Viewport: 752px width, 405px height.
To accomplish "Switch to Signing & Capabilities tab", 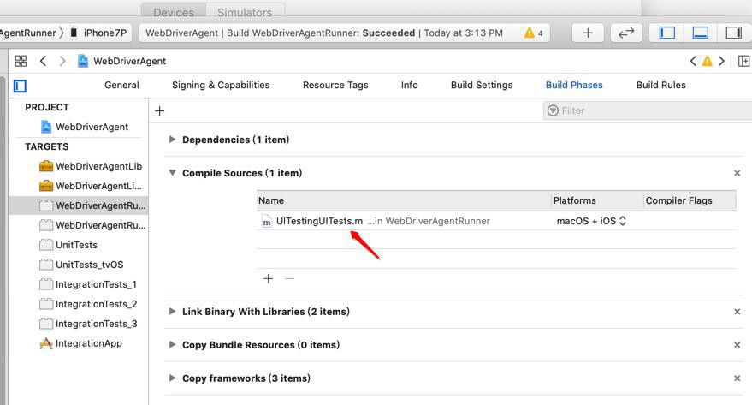I will coord(221,85).
